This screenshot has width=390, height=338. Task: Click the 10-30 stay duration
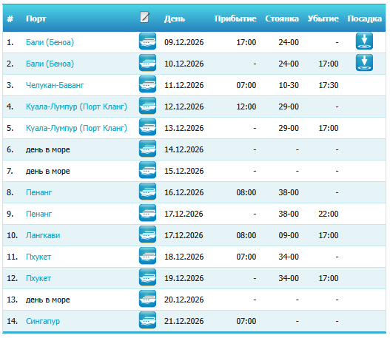(289, 85)
